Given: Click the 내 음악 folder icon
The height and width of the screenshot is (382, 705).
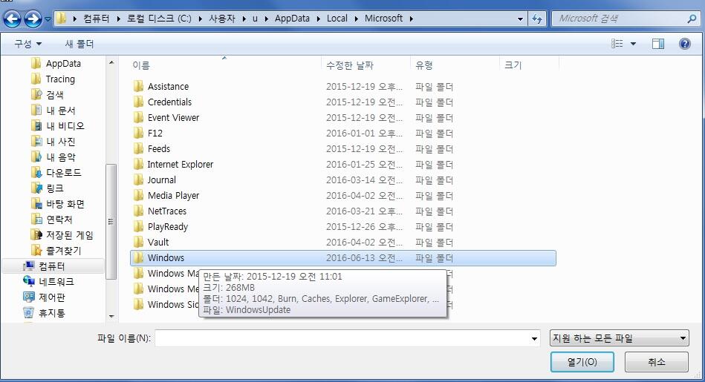Looking at the screenshot, I should click(x=36, y=157).
